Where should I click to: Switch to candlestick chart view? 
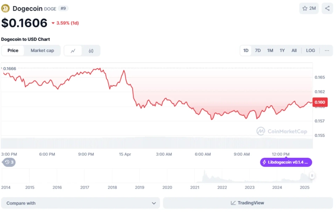[91, 51]
